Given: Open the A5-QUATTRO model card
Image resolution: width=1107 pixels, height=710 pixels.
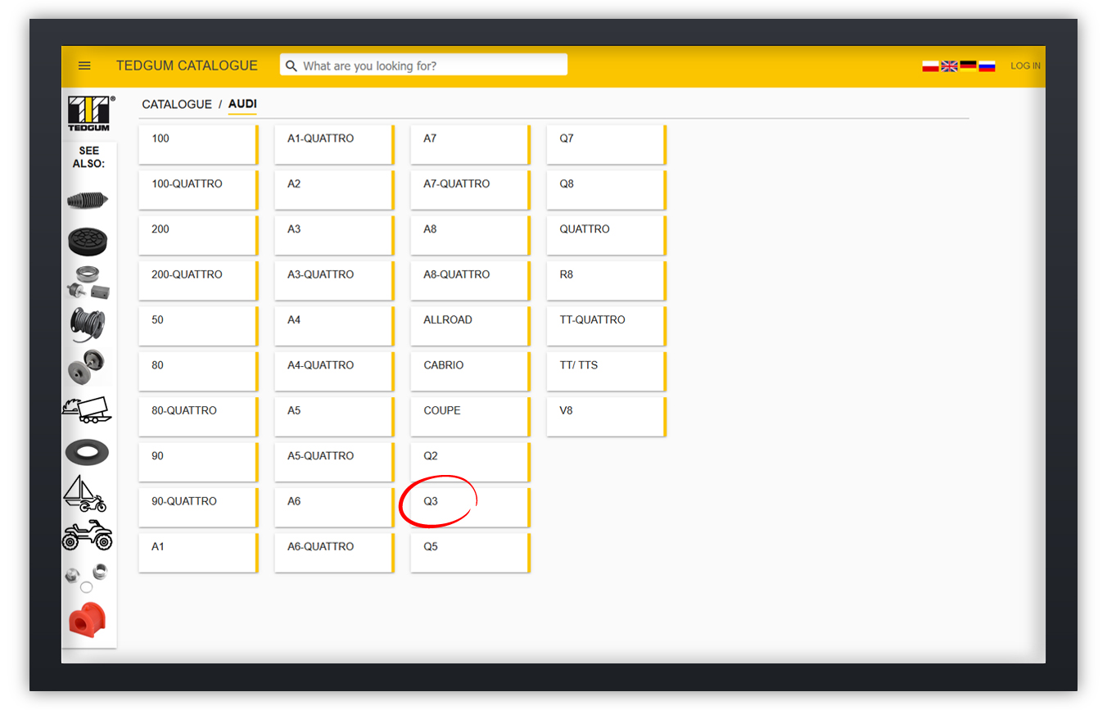Looking at the screenshot, I should [x=334, y=462].
